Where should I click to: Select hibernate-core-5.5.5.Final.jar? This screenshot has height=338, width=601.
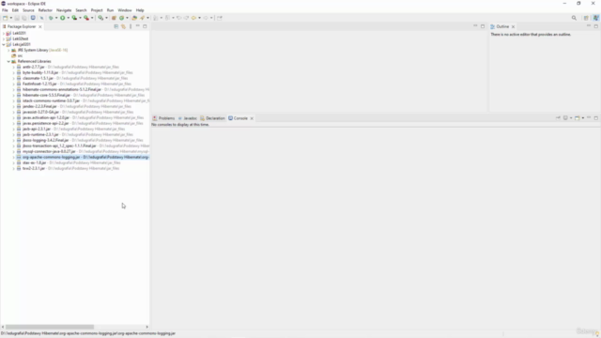pos(46,95)
